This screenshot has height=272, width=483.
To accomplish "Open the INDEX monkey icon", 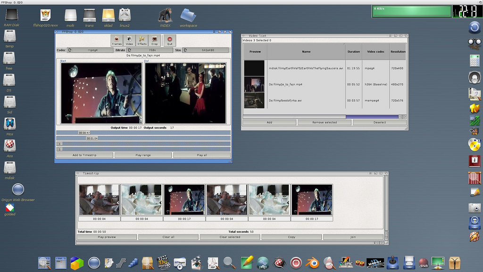I will point(165,16).
